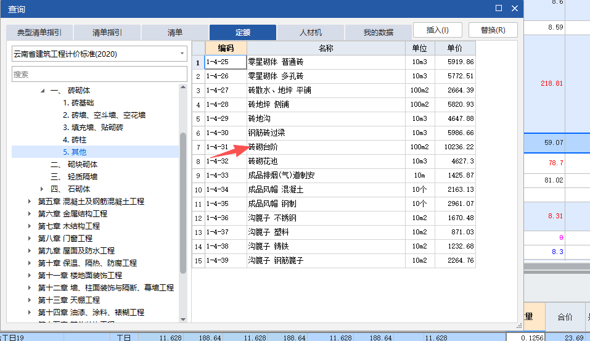Switch to the 典型清单指引 tab
The width and height of the screenshot is (590, 341).
click(x=39, y=32)
